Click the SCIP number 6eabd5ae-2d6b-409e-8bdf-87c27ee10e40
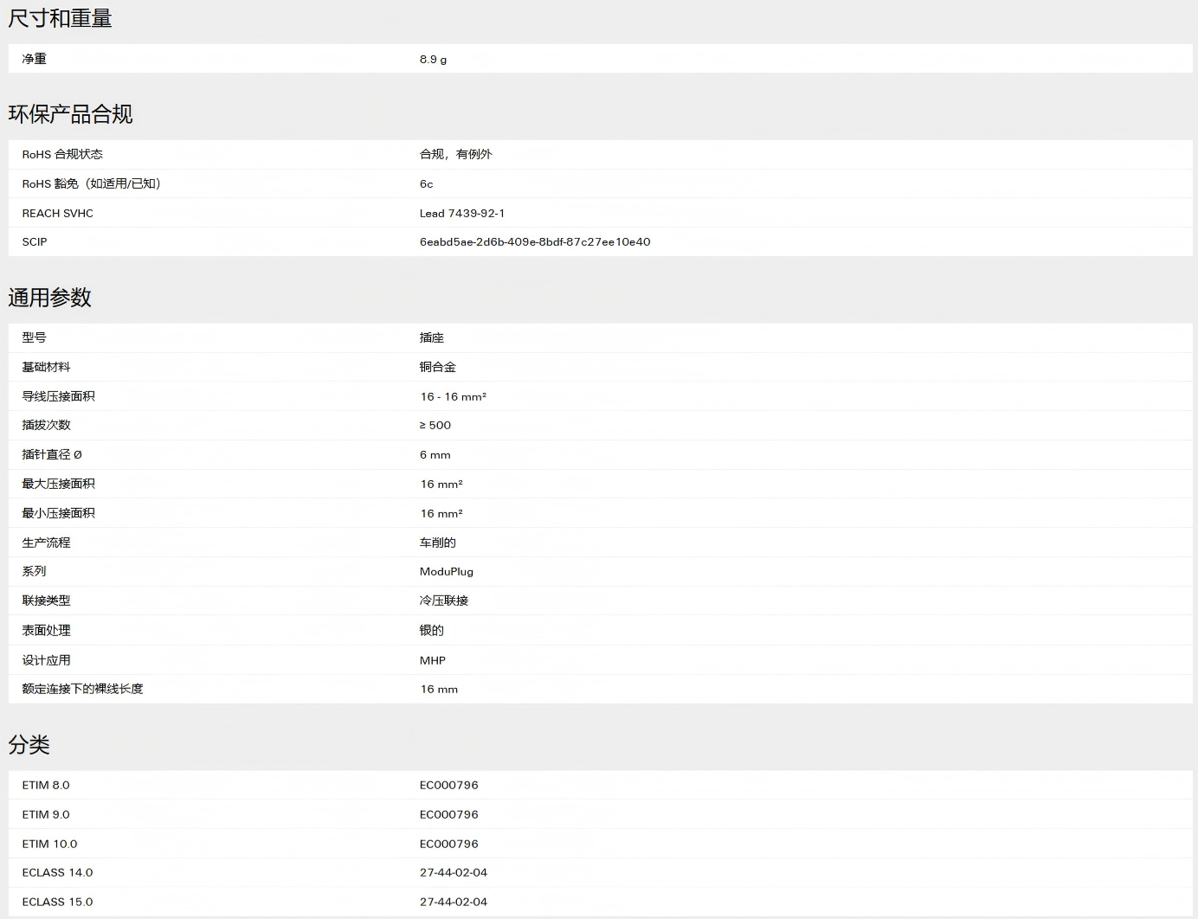The width and height of the screenshot is (1198, 919). (x=534, y=242)
